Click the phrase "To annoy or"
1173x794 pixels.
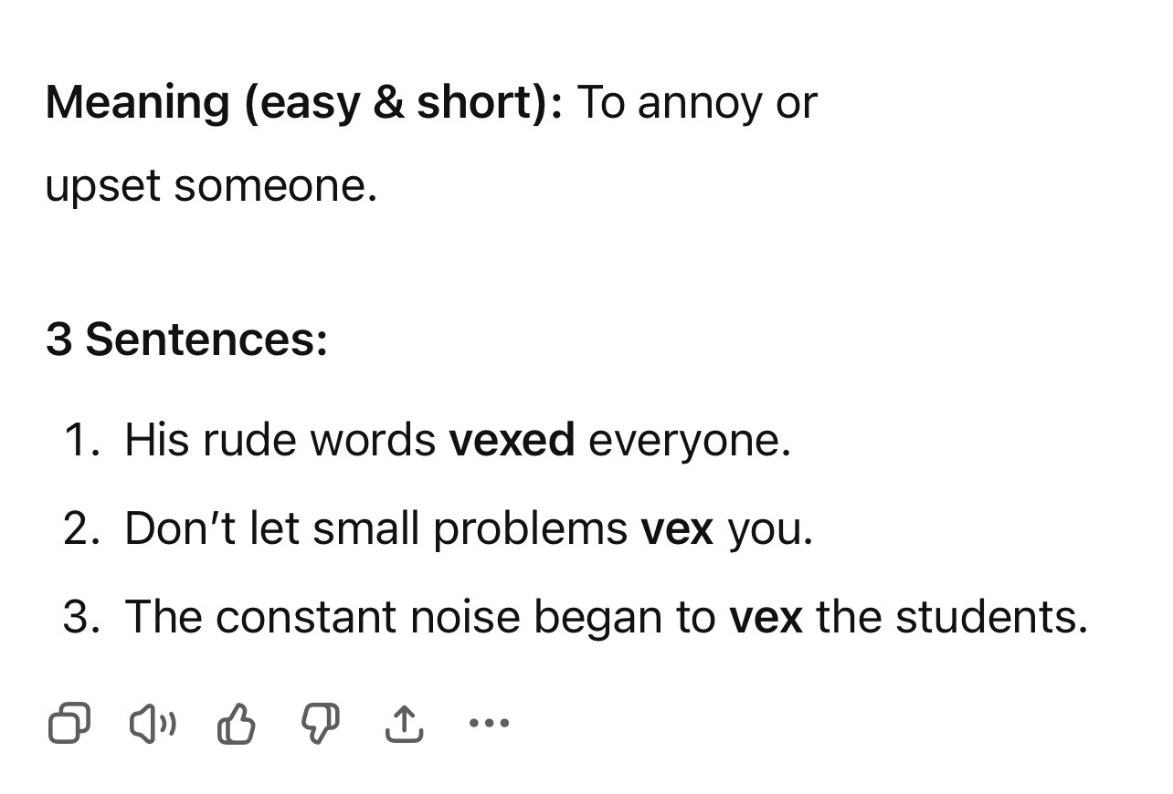point(697,102)
